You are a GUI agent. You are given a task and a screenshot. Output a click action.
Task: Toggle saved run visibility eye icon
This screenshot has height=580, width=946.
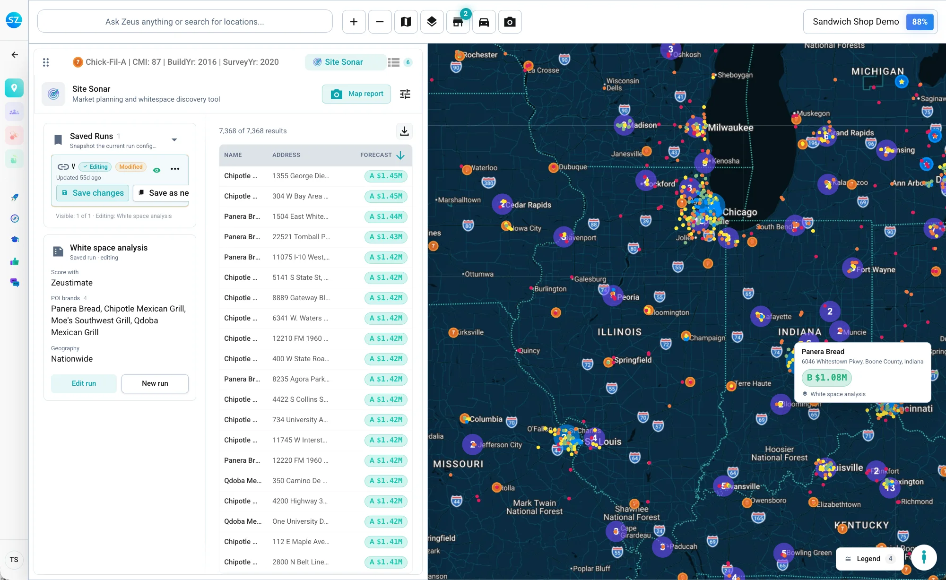156,169
